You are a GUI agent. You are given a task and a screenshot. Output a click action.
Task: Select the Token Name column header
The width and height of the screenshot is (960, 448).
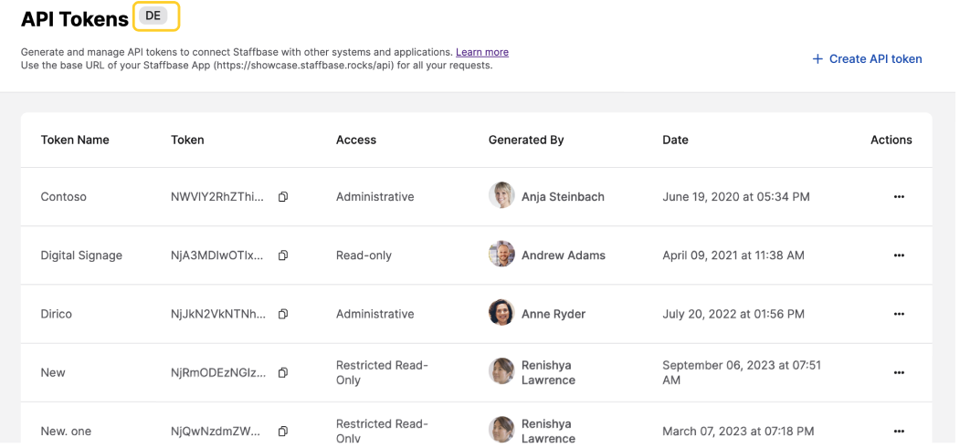[x=75, y=140]
